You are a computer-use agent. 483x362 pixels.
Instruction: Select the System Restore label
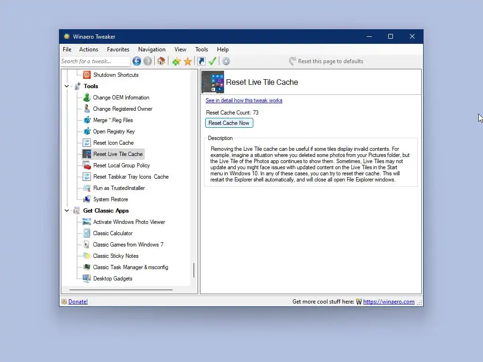(110, 199)
